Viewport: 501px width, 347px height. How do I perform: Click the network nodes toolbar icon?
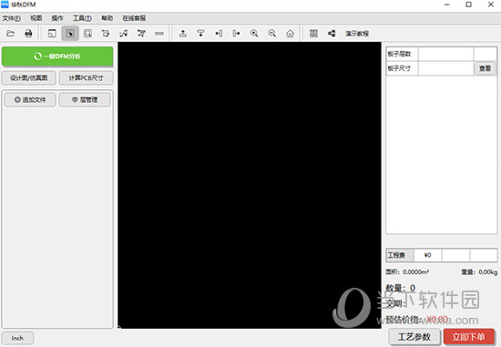(141, 33)
